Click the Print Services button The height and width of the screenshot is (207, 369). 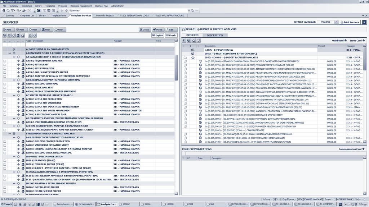[350, 22]
